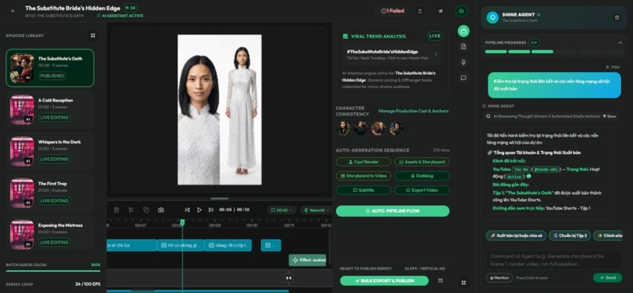This screenshot has height=293, width=633.
Task: Show the AI Reasoning Thought Stream
Action: [609, 116]
